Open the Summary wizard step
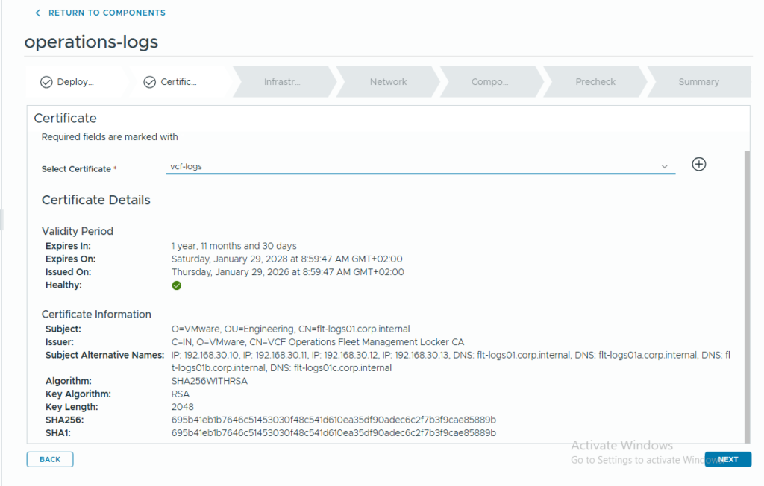764x486 pixels. tap(698, 82)
